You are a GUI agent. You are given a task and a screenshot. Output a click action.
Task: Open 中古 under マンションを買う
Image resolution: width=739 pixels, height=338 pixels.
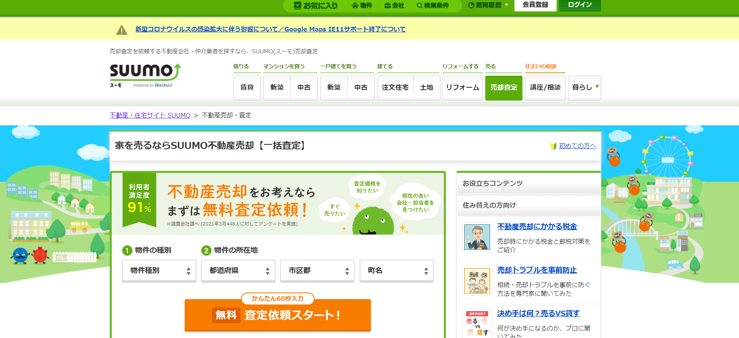point(304,88)
